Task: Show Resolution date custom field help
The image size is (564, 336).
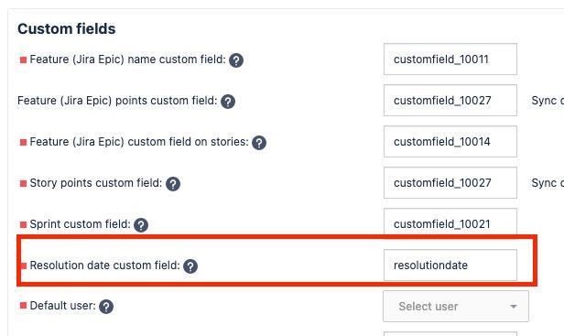Action: coord(190,266)
